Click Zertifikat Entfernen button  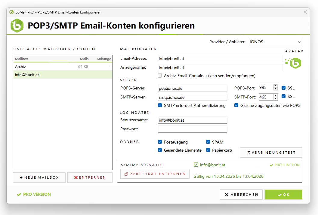(155, 174)
